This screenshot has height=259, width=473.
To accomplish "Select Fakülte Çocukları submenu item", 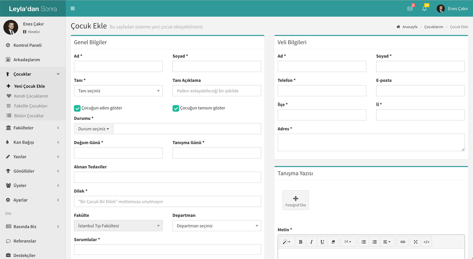I will tap(33, 106).
